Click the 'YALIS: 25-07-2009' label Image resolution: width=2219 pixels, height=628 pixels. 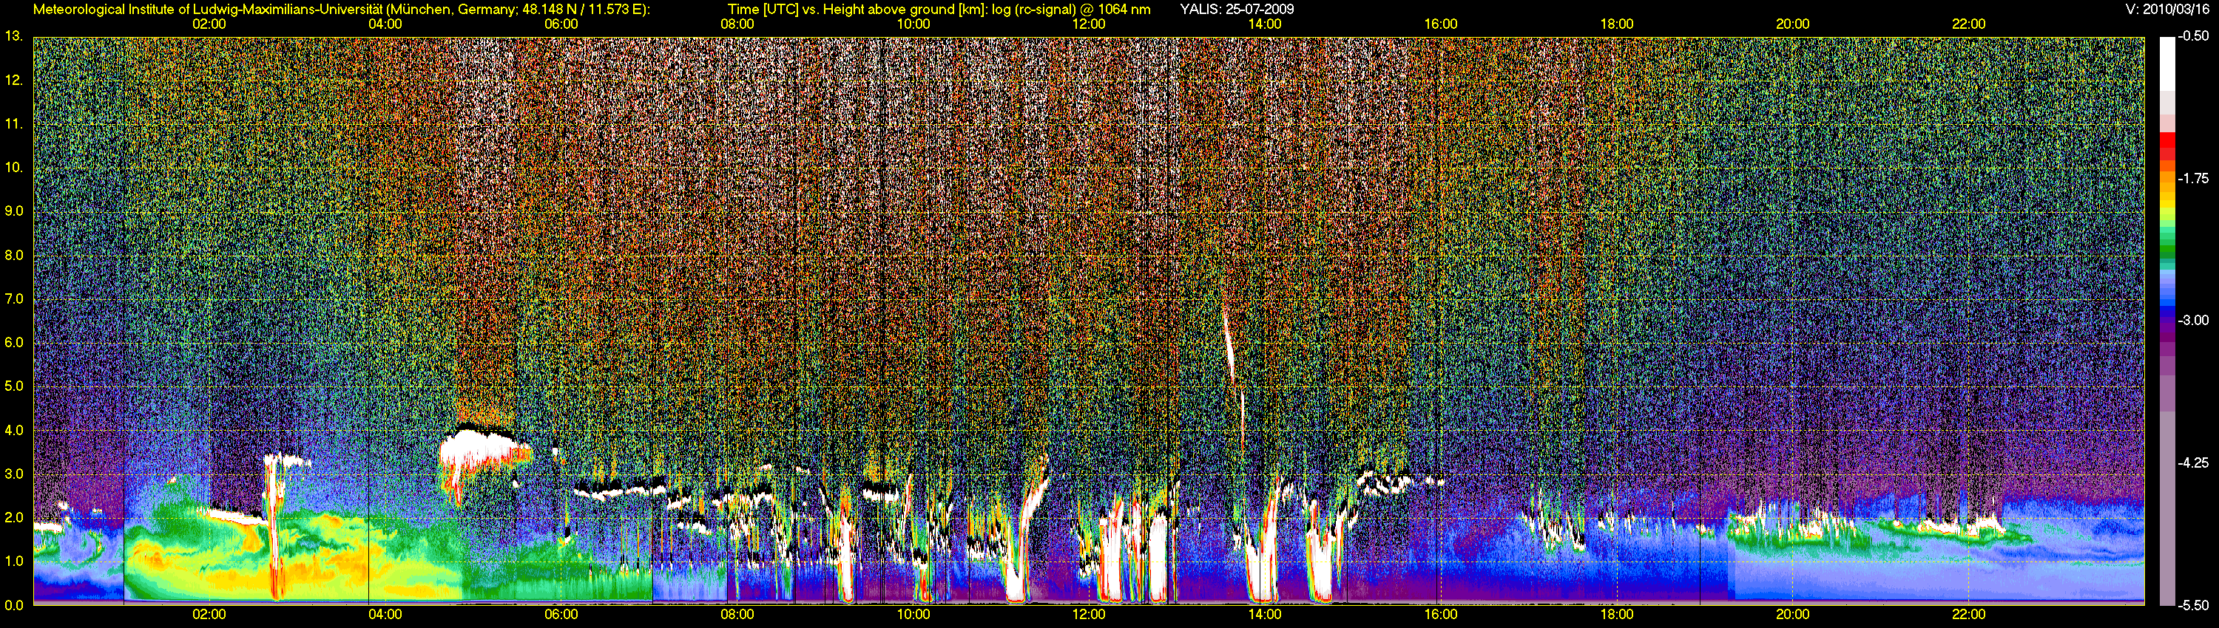(1237, 10)
